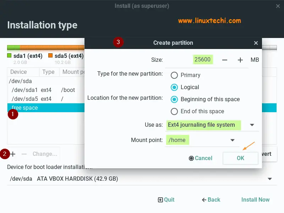Select the free space row
Image resolution: width=284 pixels, height=213 pixels.
46,108
